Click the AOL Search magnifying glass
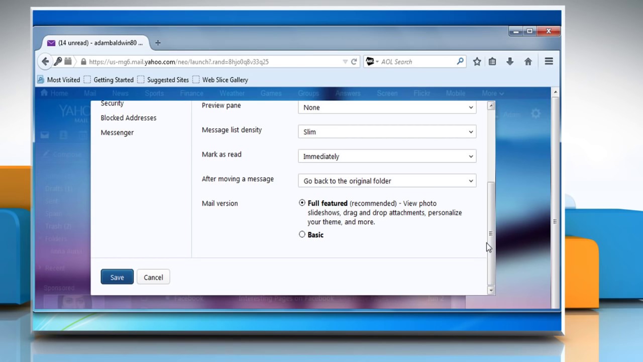 460,61
